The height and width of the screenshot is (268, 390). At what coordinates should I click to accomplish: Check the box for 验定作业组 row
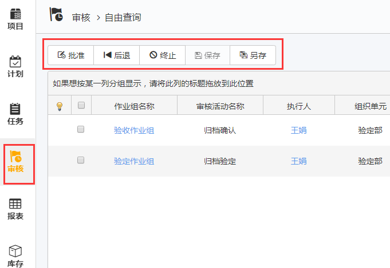(x=81, y=161)
